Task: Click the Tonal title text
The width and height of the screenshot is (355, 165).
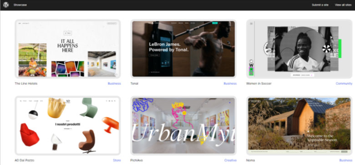Action: click(x=134, y=83)
